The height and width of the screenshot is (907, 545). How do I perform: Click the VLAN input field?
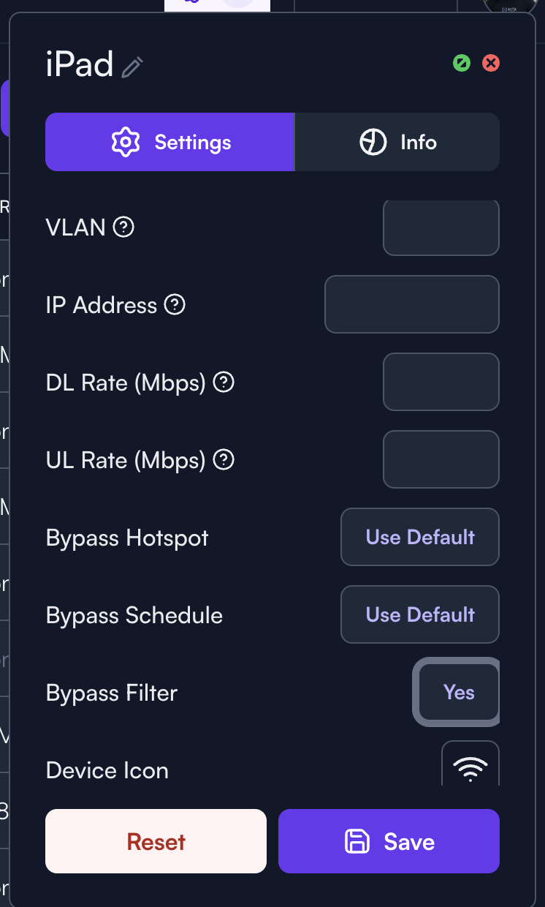tap(441, 227)
